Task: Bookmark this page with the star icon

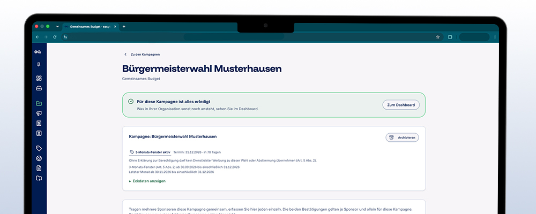Action: click(x=438, y=37)
